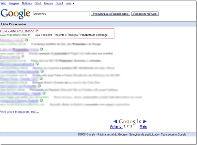Viewport: 197px width, 145px height.
Task: Go to results page 3
Action: click(131, 126)
